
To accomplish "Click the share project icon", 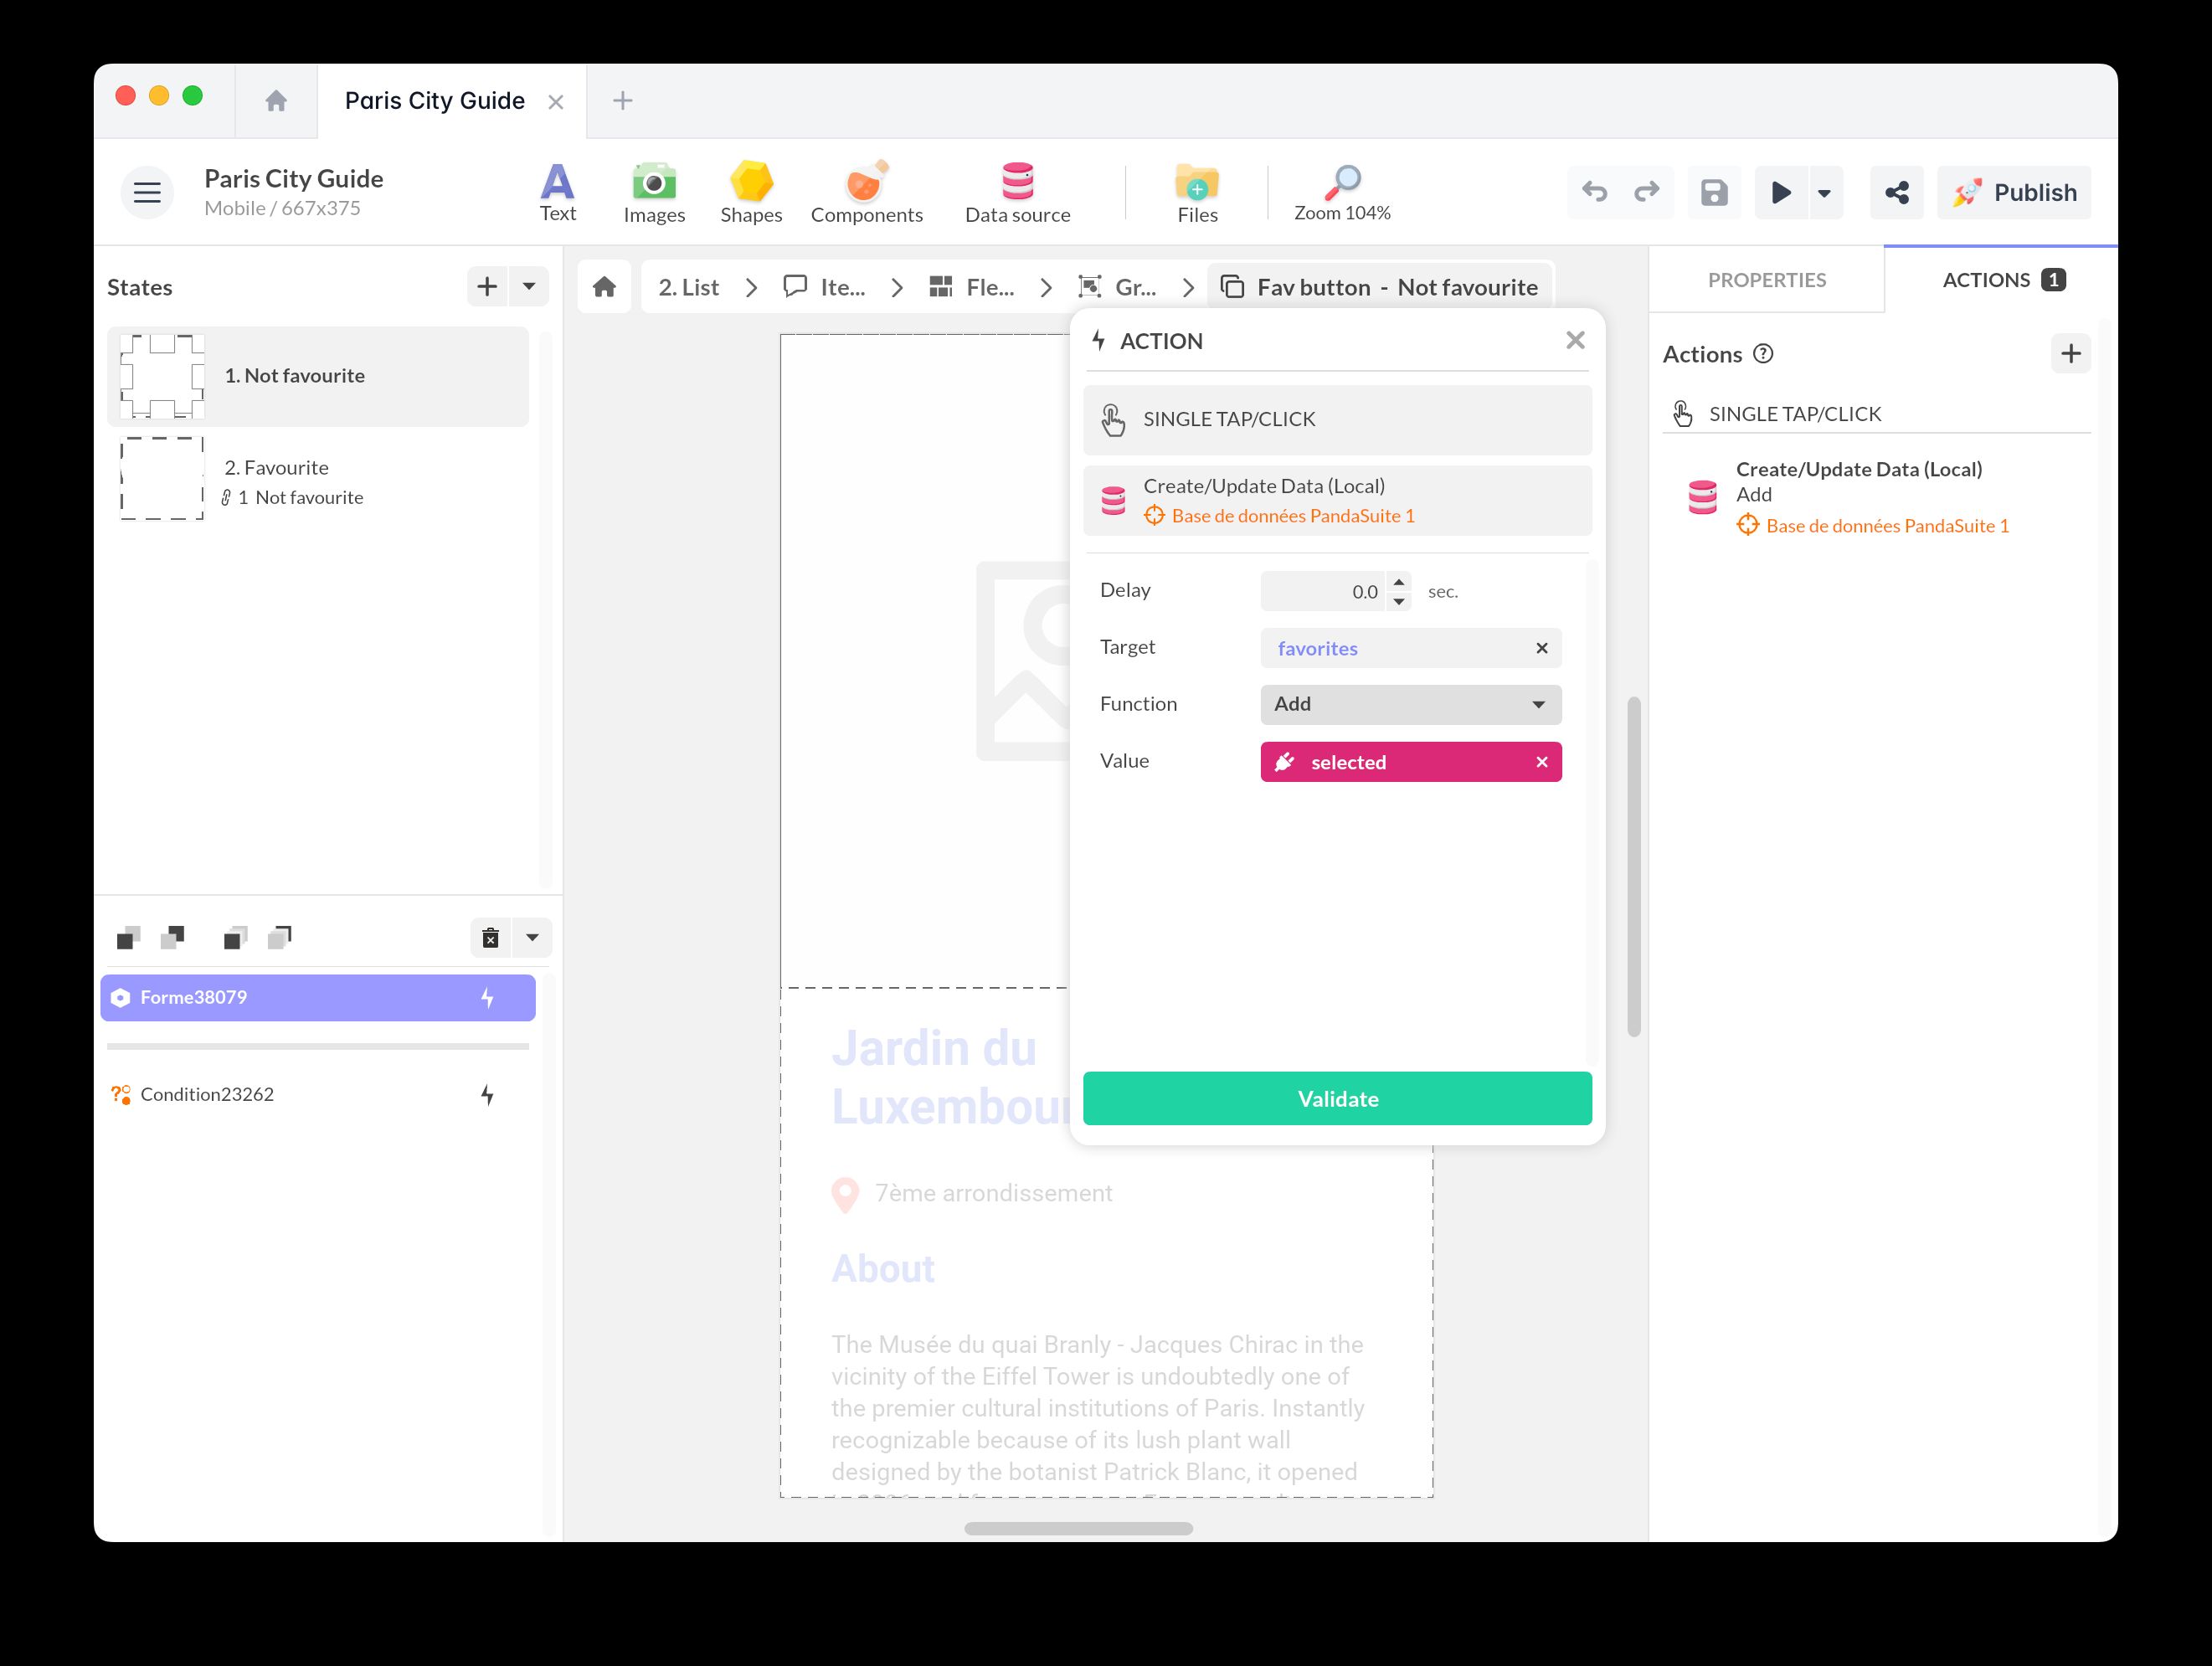I will (x=1896, y=192).
